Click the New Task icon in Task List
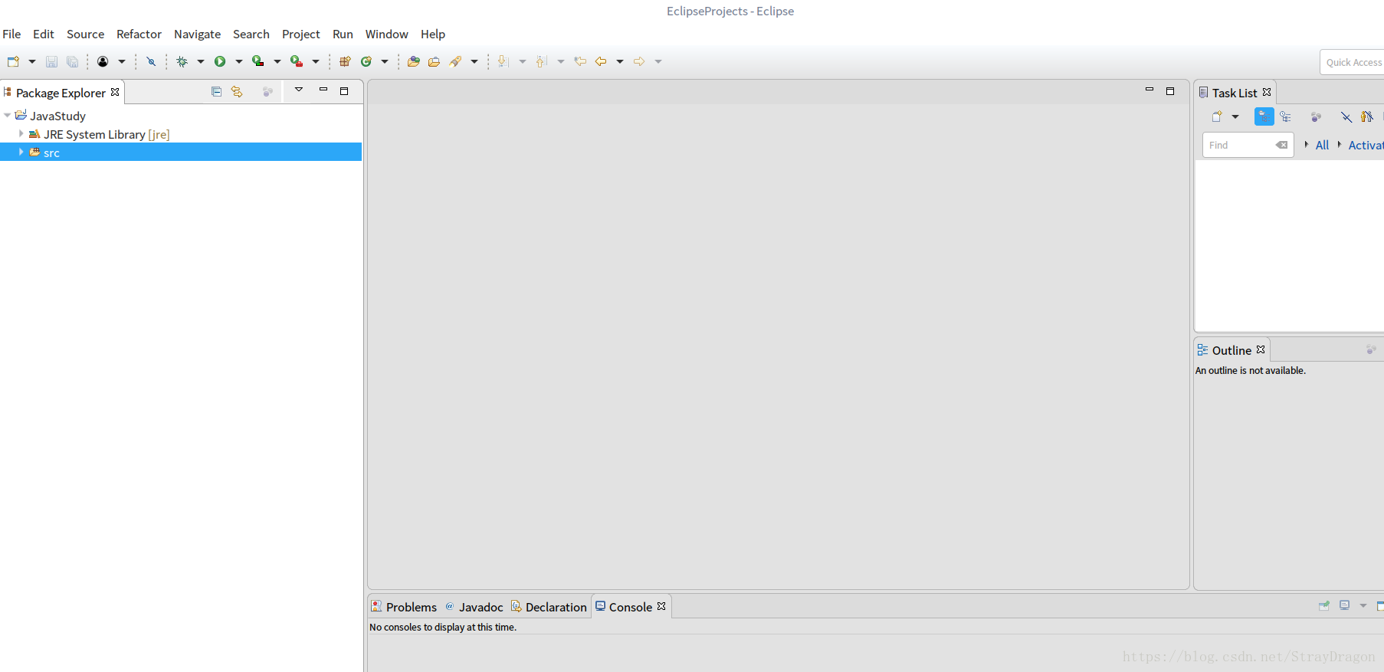 1217,116
